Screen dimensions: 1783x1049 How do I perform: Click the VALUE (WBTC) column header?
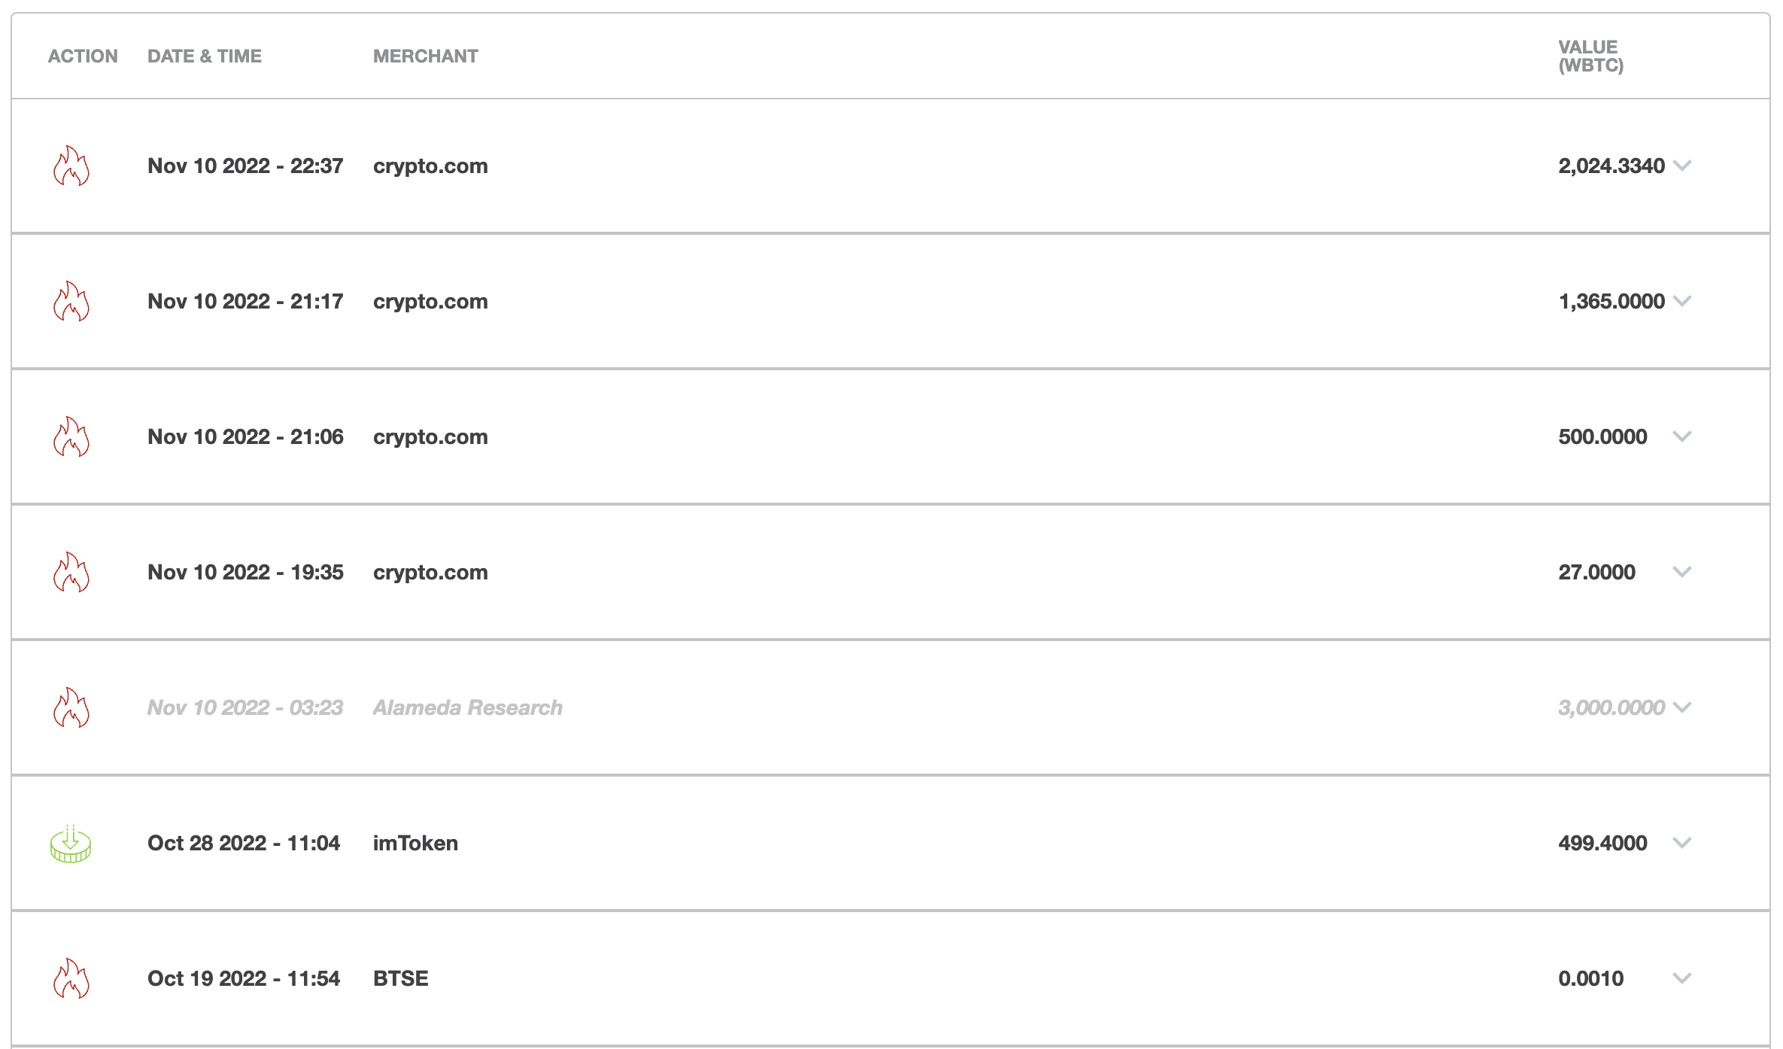[1591, 56]
